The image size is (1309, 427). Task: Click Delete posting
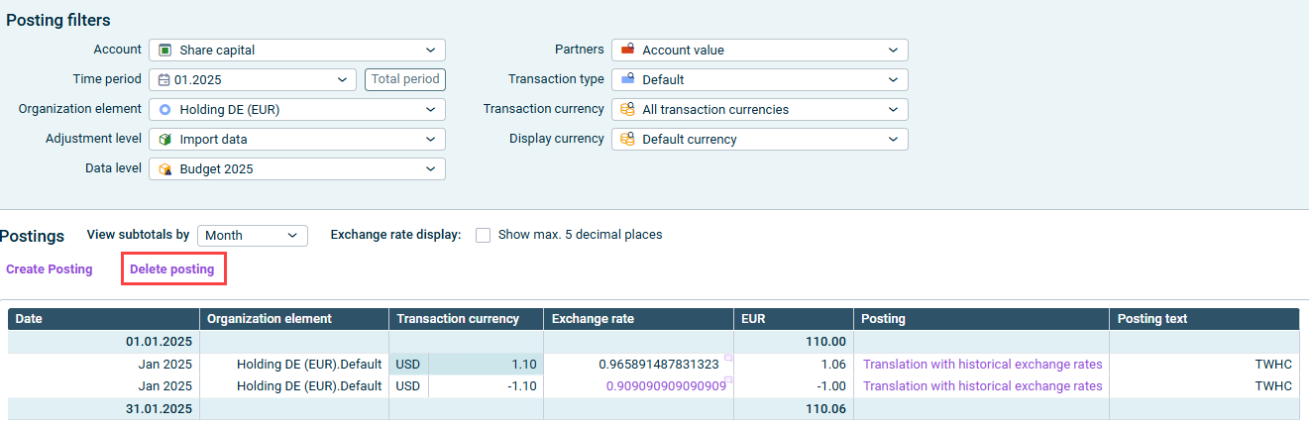pyautogui.click(x=172, y=269)
